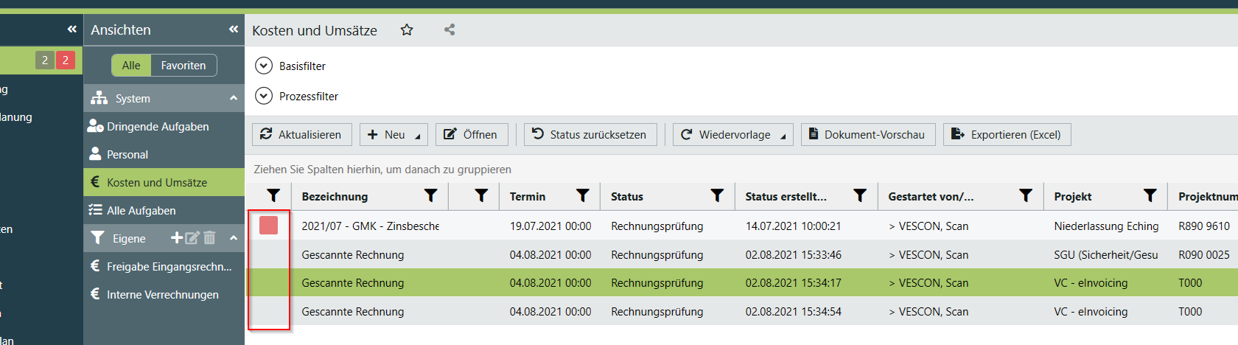Viewport: 1238px width, 345px height.
Task: Click the add icon in Eigene section
Action: (177, 238)
